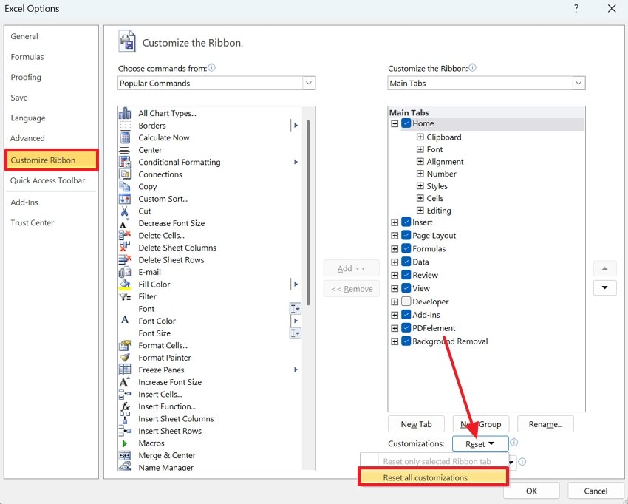Click the Center alignment icon
Image resolution: width=628 pixels, height=504 pixels.
[125, 150]
